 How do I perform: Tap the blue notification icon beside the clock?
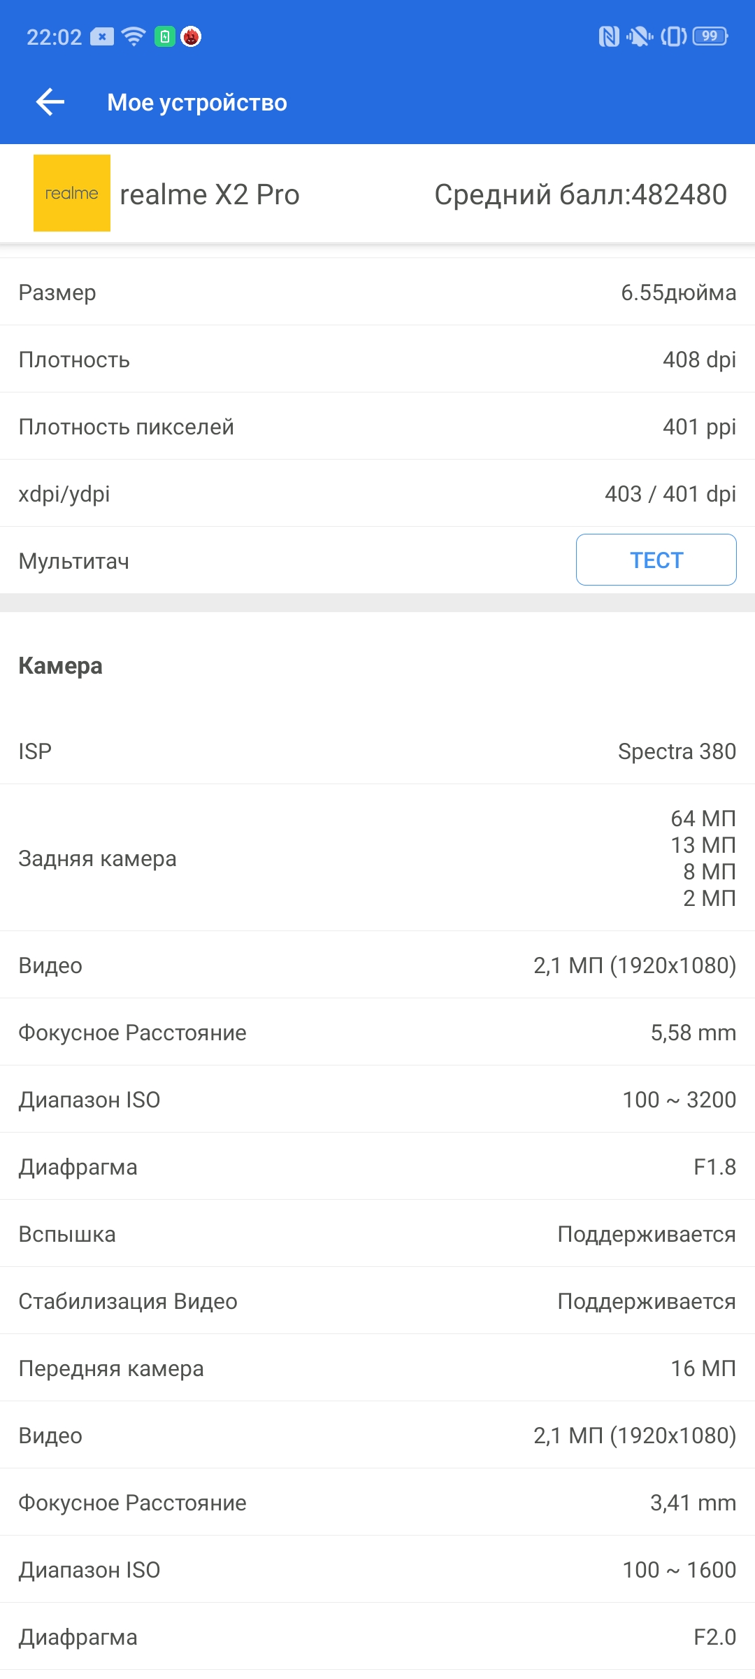(x=102, y=36)
